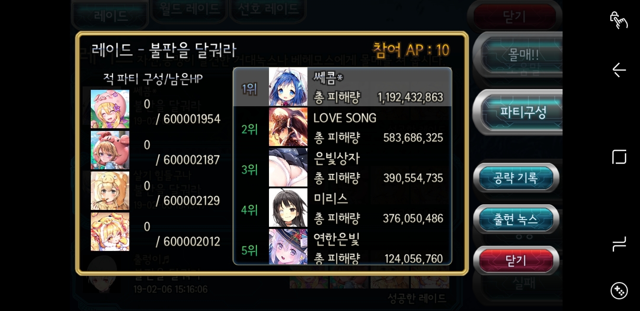
Task: Select the first pig-hood enemy portrait
Action: (x=110, y=109)
